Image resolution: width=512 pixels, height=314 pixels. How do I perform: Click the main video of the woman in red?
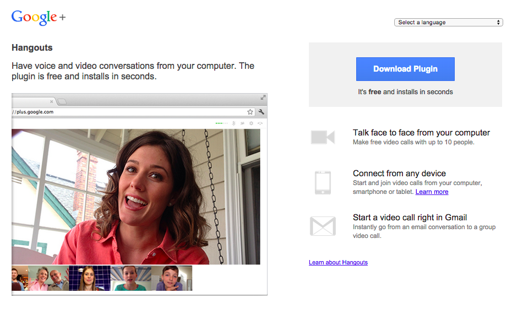(136, 196)
